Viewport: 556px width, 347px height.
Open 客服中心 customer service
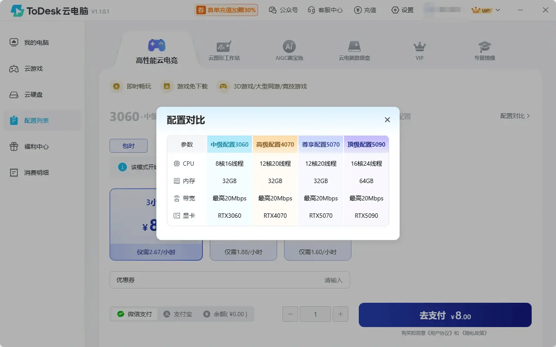tap(325, 10)
